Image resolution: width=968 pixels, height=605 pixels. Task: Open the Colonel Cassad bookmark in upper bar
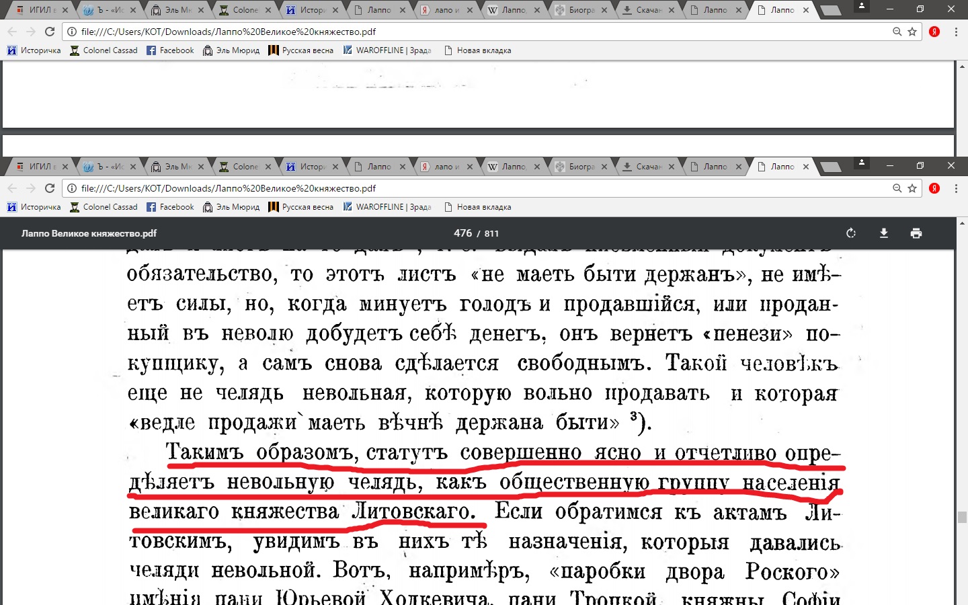104,50
